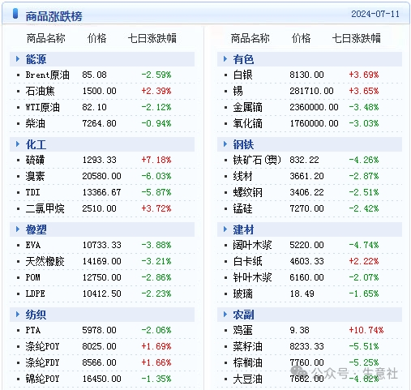Select the 锦纶POY commodity name

tap(42, 379)
